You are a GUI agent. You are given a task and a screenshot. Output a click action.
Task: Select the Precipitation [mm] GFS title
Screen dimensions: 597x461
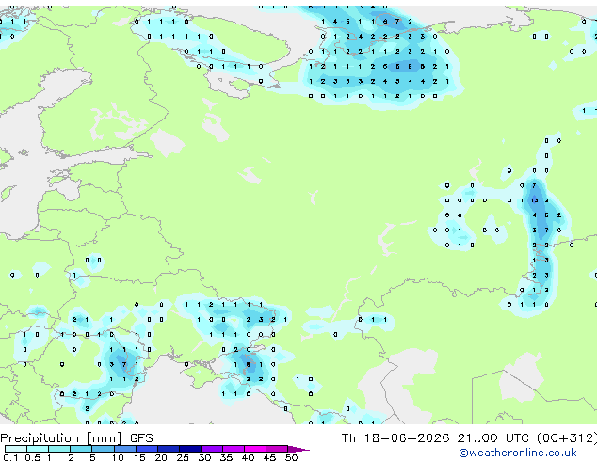point(76,438)
